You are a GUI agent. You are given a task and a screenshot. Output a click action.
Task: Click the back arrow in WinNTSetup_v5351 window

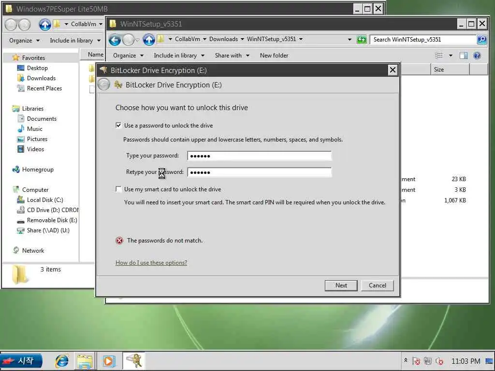[x=115, y=40]
